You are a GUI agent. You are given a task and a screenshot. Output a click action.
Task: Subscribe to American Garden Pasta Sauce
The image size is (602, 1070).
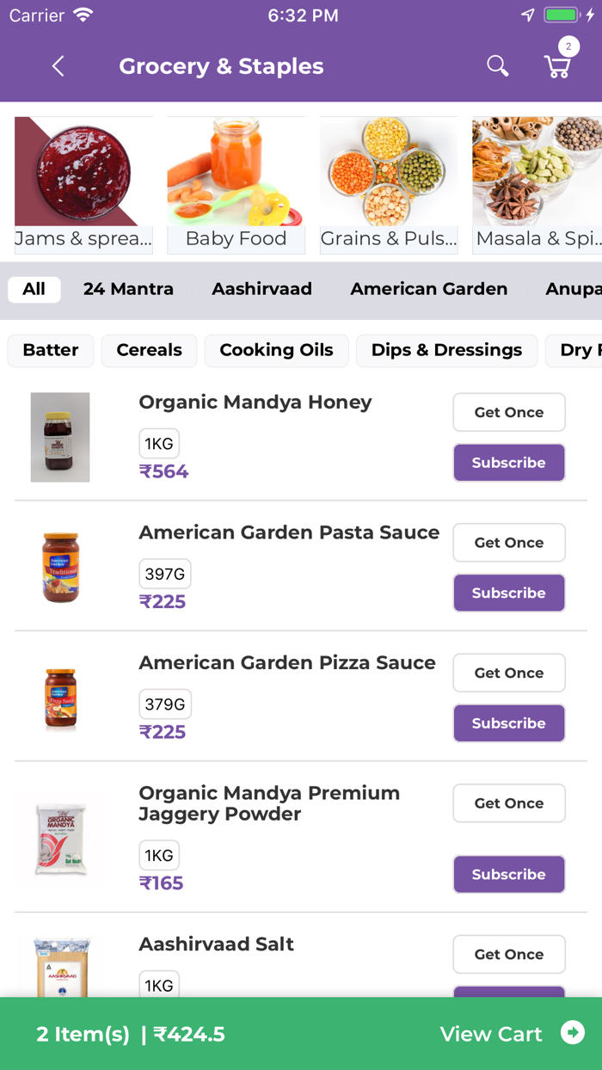509,593
